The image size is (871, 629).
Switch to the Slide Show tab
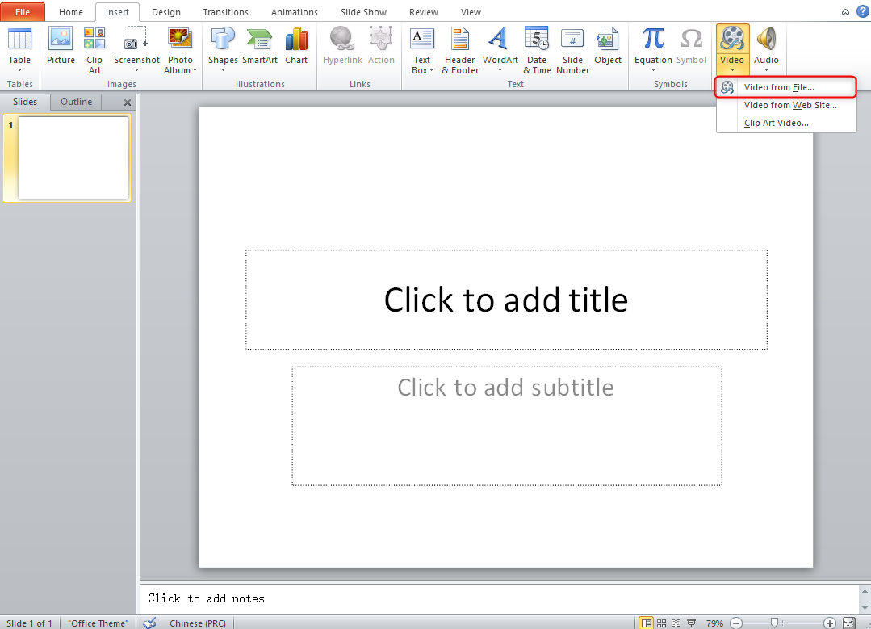(363, 11)
